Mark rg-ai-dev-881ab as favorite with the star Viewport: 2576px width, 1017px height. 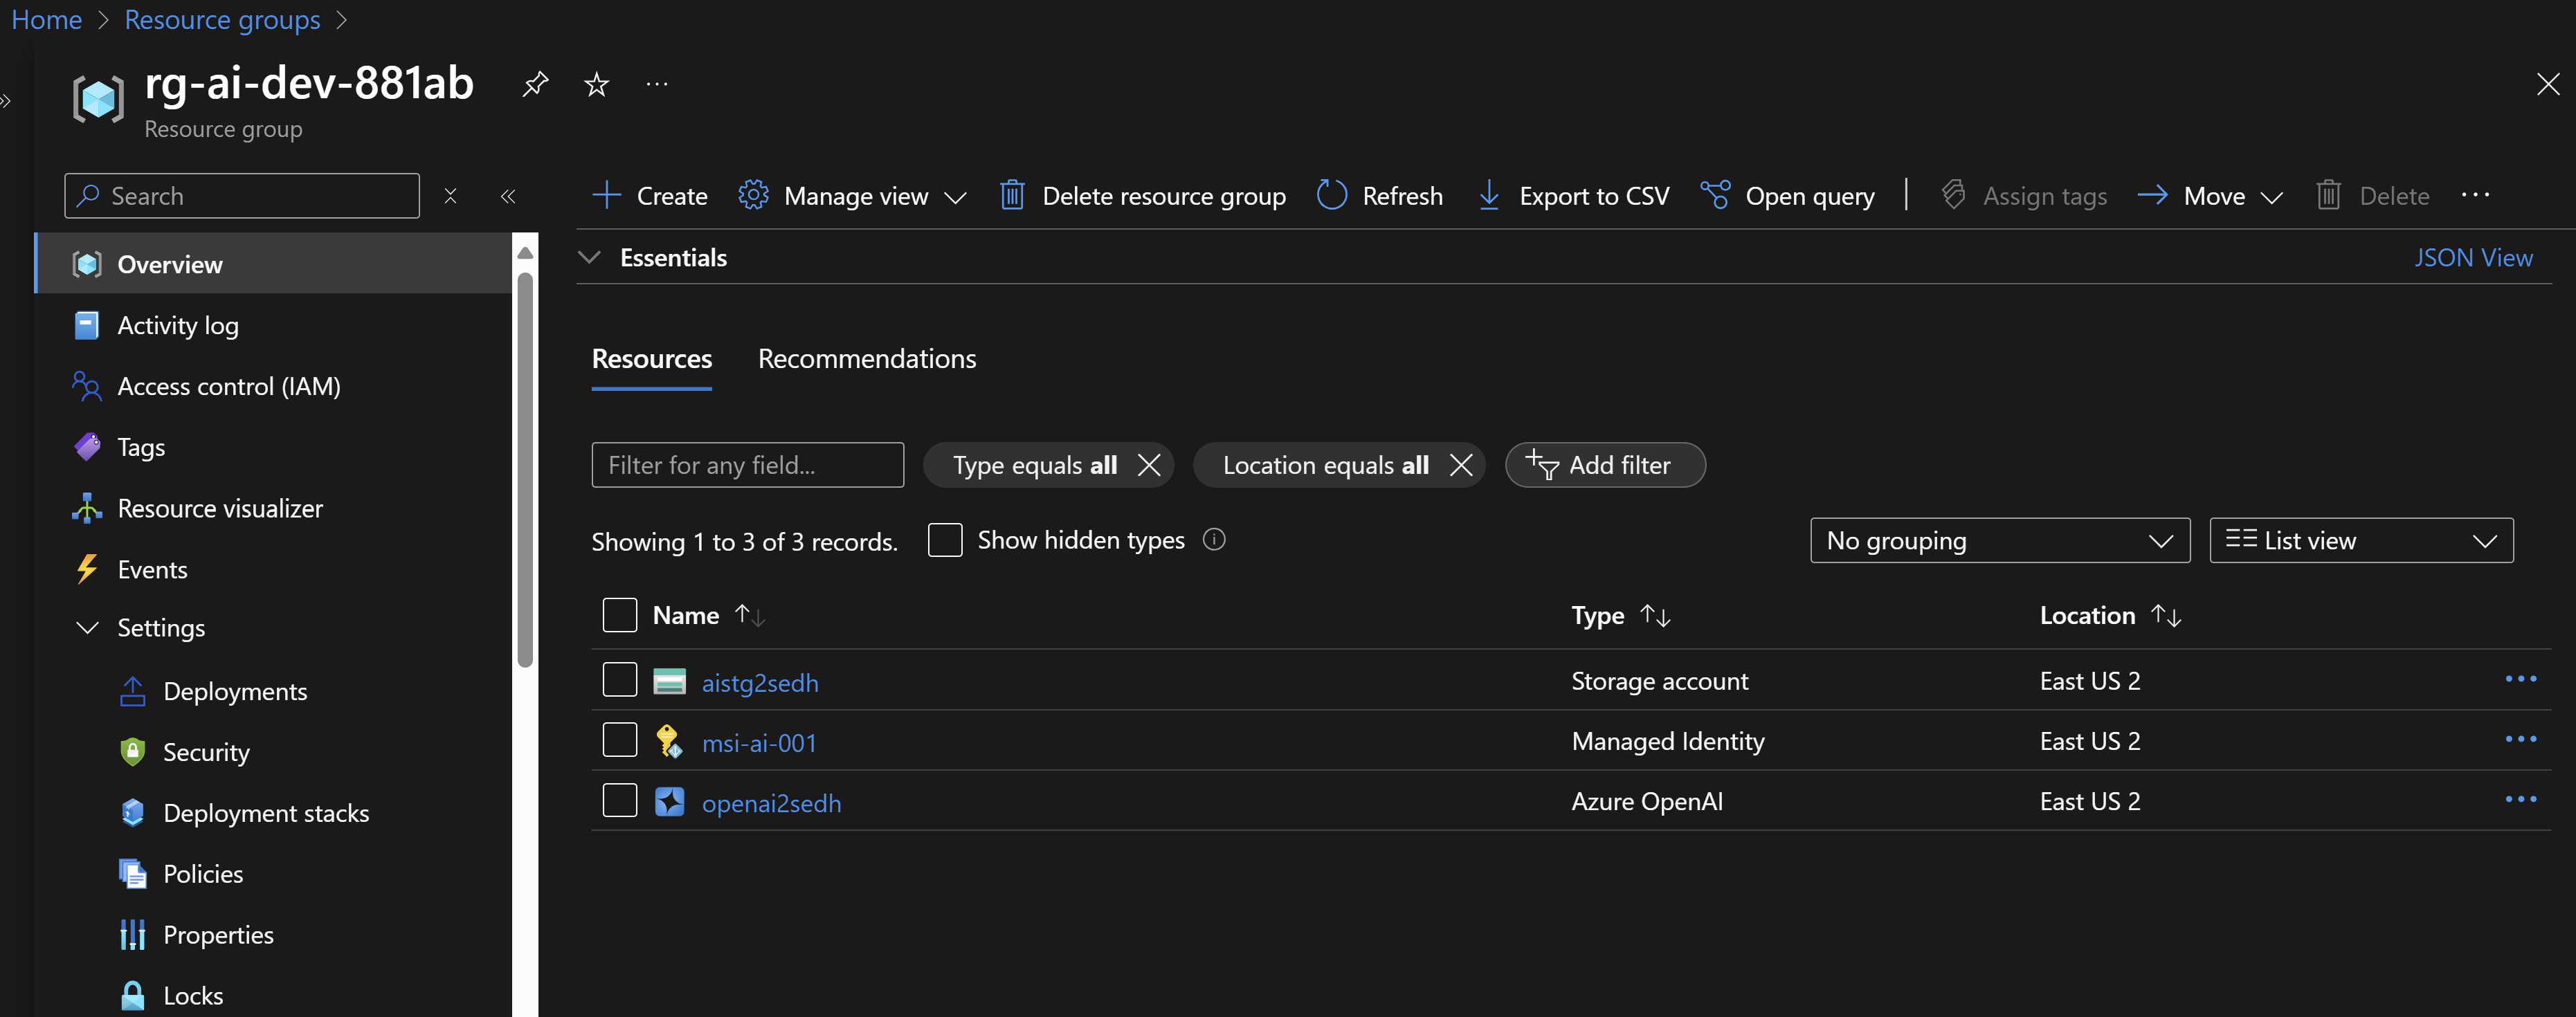tap(596, 84)
